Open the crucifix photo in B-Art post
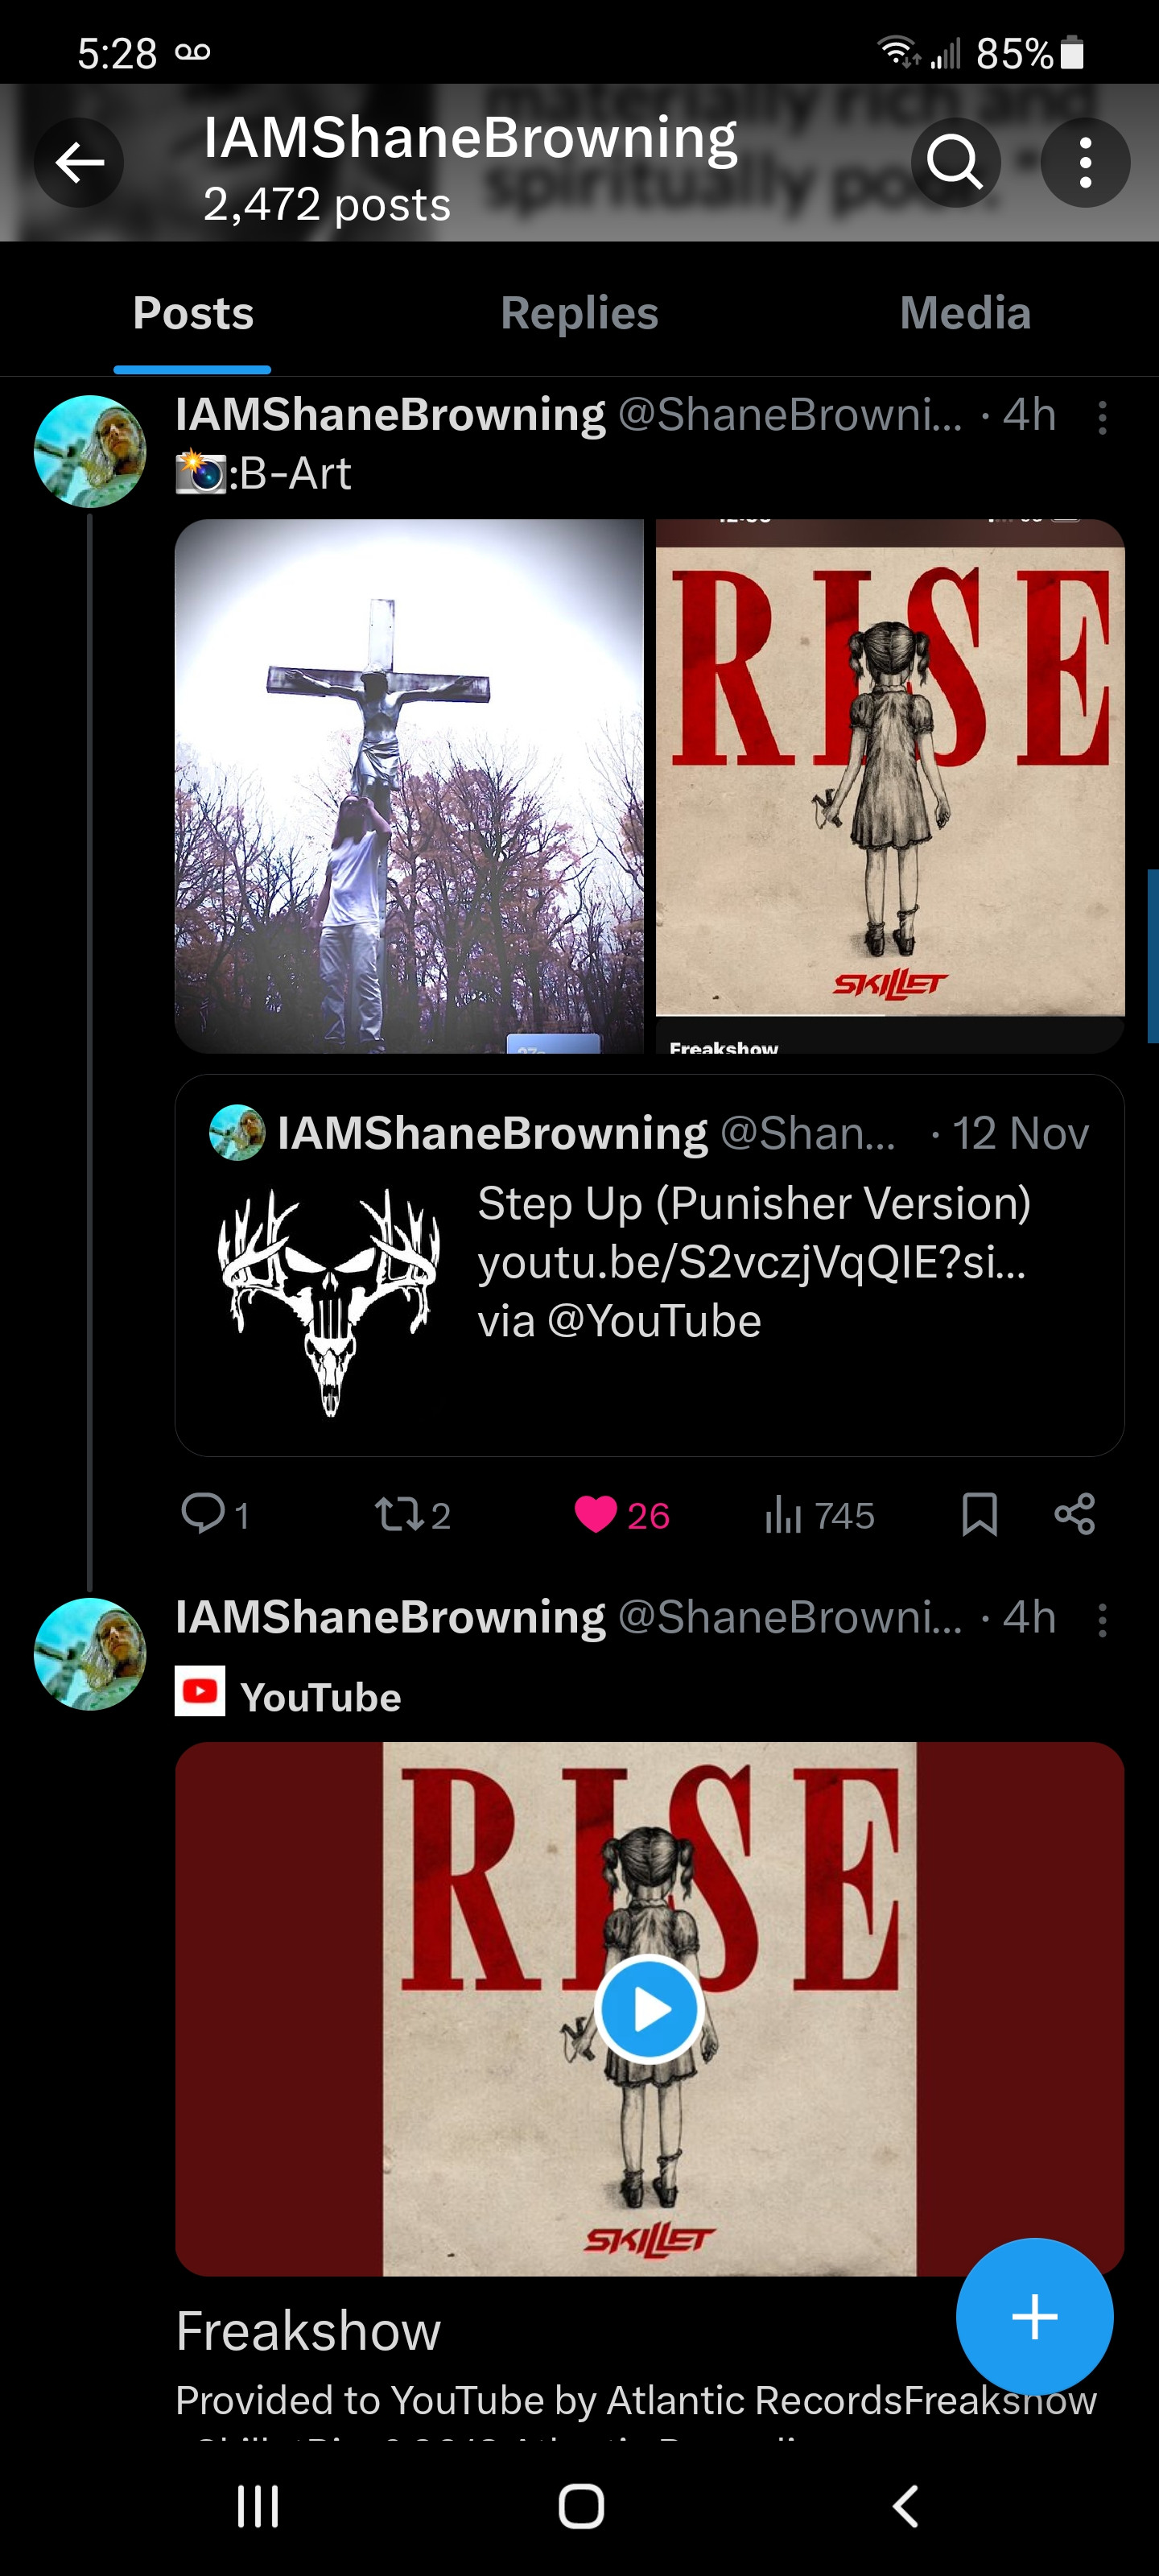Image resolution: width=1159 pixels, height=2576 pixels. [409, 786]
